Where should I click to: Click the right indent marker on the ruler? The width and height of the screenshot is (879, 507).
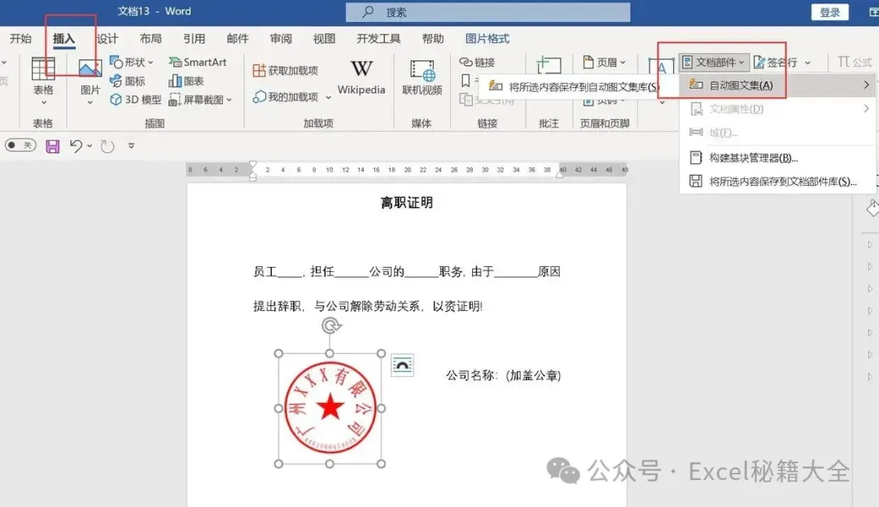559,174
